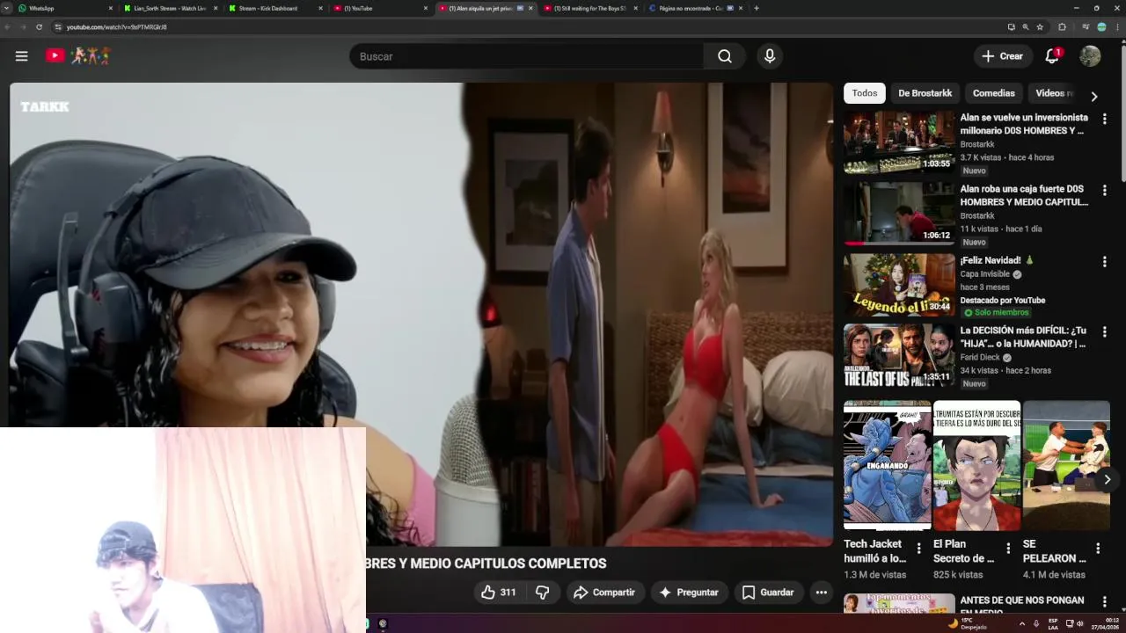Like the video with thumbs up
This screenshot has height=633, width=1126.
[498, 593]
